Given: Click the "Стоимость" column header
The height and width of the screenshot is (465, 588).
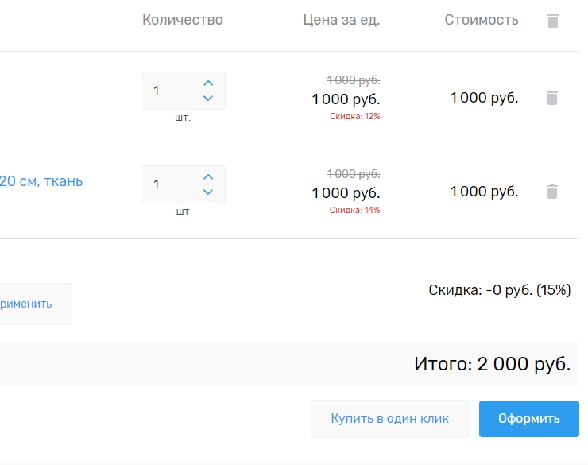Looking at the screenshot, I should click(482, 20).
